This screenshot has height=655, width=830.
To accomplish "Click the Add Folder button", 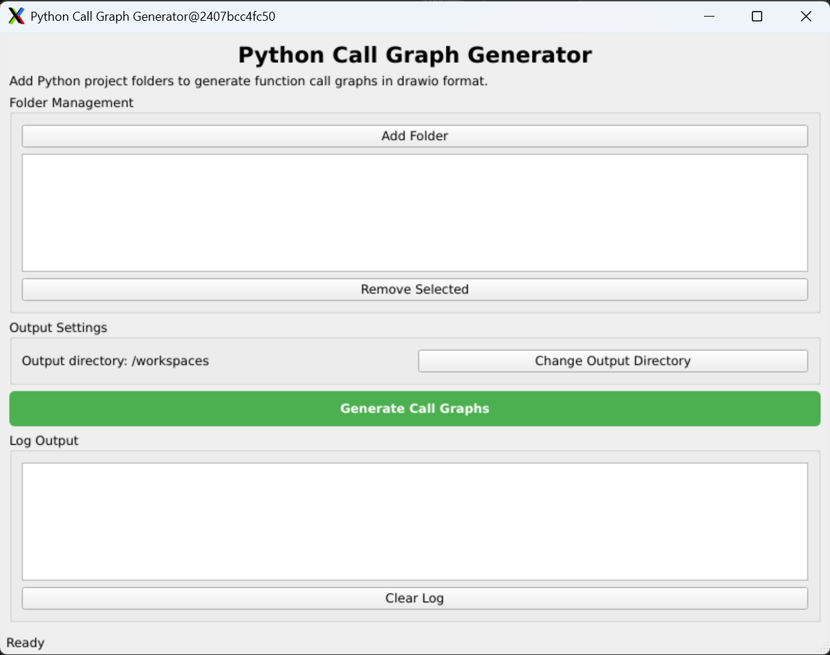I will 414,136.
